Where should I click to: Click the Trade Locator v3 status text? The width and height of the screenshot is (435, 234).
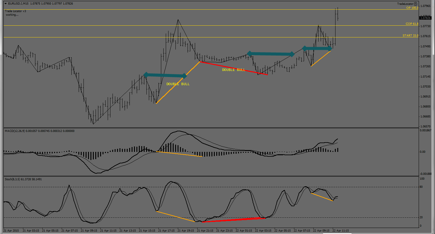tap(15, 11)
